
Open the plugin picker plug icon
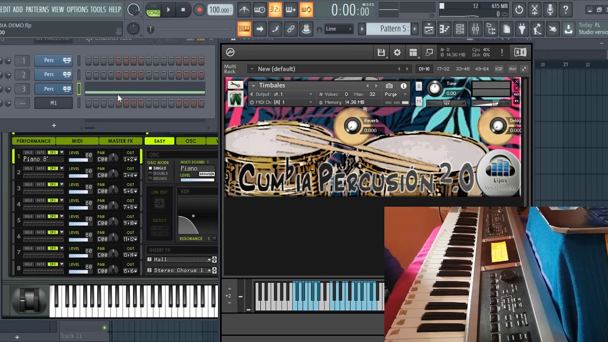[x=522, y=29]
